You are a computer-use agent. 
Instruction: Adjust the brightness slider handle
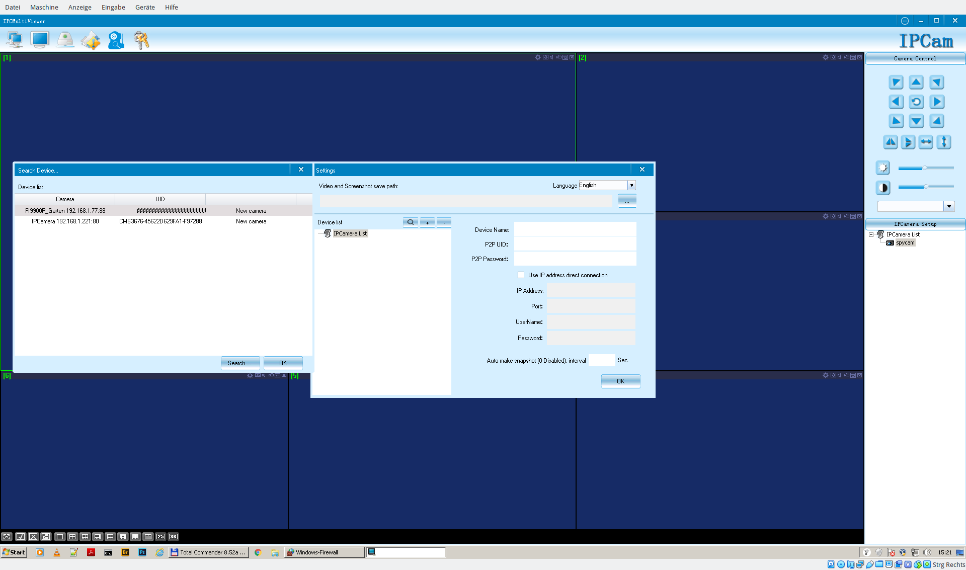pos(924,168)
